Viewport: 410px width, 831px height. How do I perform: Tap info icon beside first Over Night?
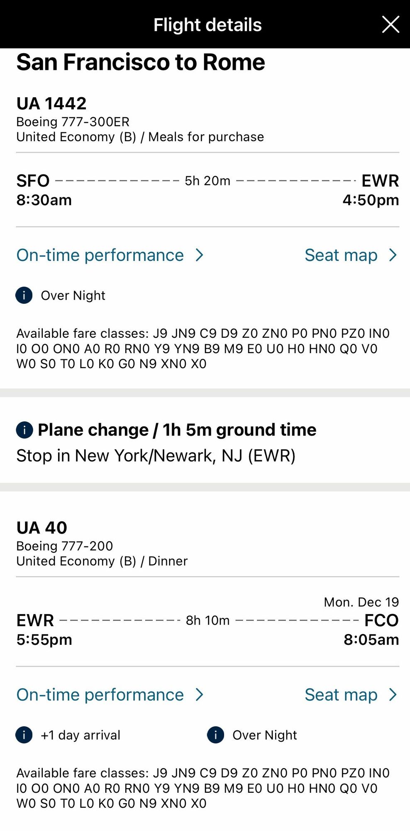pos(24,295)
